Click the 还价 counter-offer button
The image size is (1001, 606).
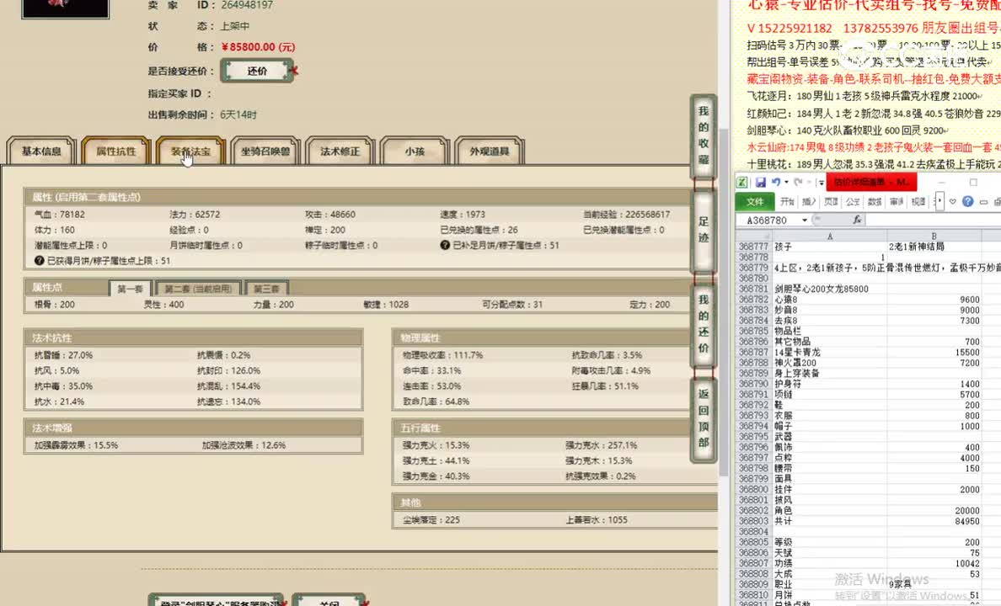click(257, 71)
